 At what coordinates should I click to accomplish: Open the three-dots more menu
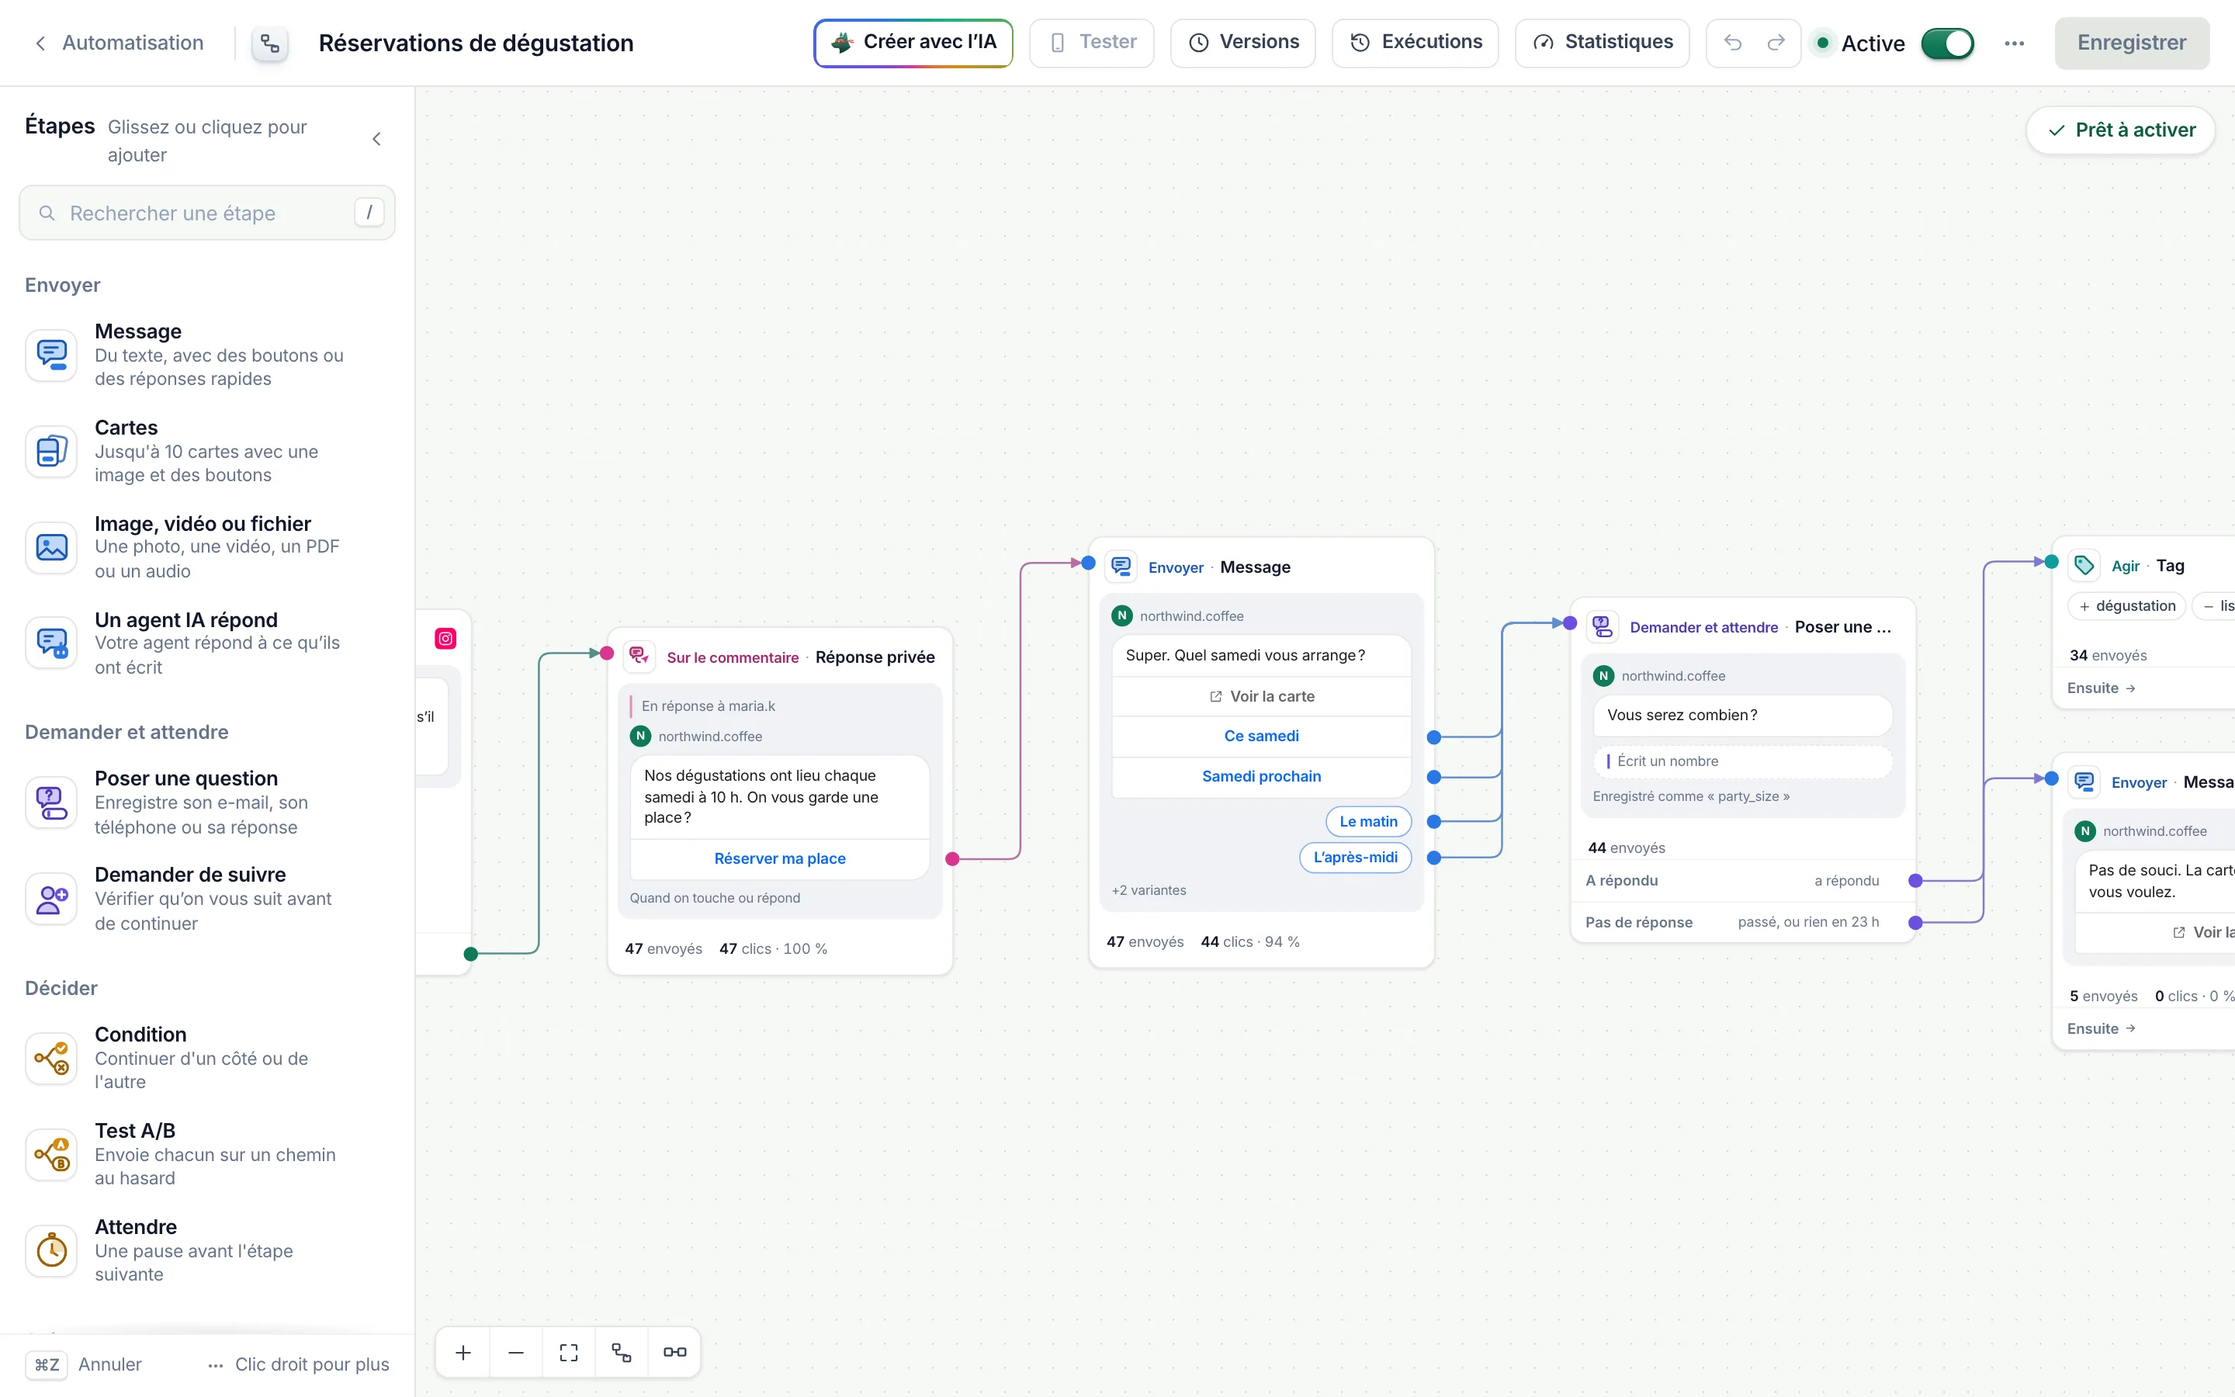pyautogui.click(x=2015, y=43)
